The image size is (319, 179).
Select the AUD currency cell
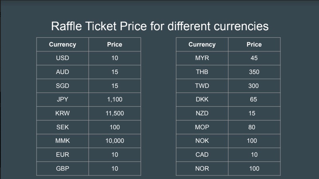click(63, 72)
